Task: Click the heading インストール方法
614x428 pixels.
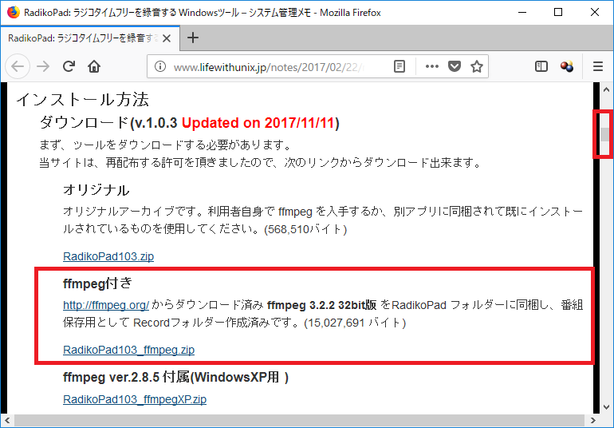Action: click(82, 99)
